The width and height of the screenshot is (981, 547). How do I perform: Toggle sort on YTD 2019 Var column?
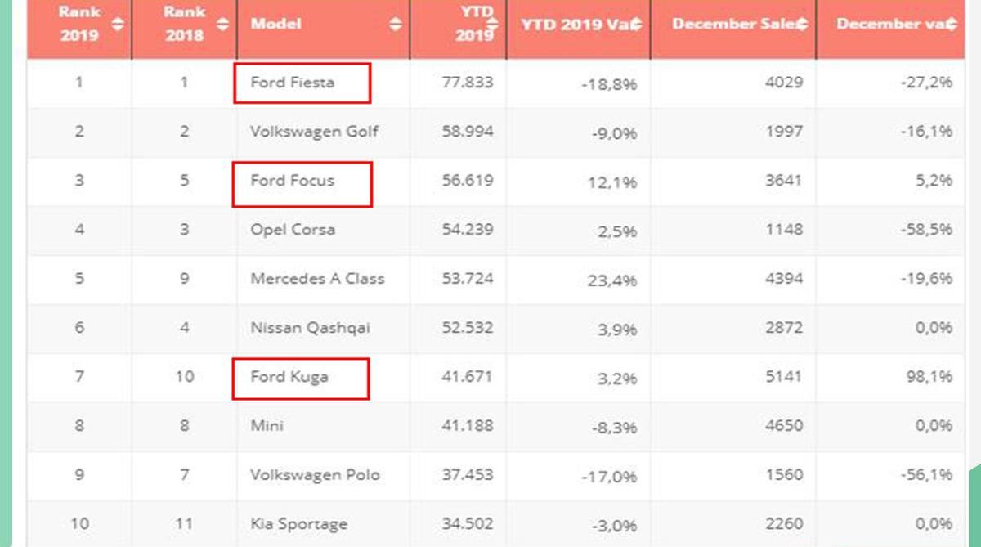pyautogui.click(x=638, y=24)
